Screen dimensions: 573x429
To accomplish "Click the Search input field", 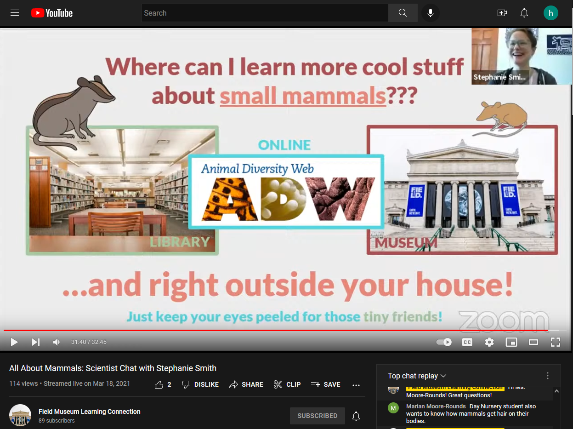I will coord(265,13).
